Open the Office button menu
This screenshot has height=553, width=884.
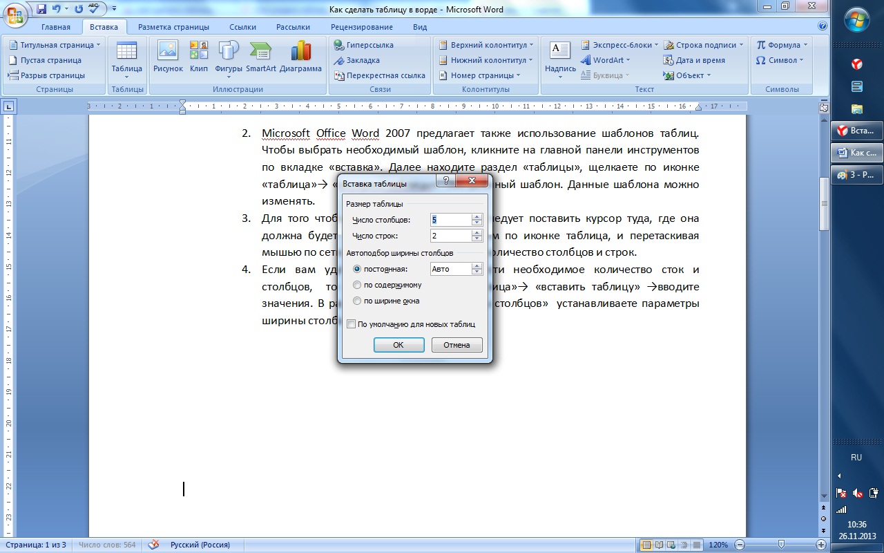coord(15,15)
